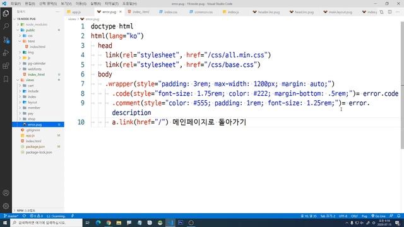Click the feedback icon in status bar
Viewport: 404px width, 227px height.
pyautogui.click(x=391, y=216)
